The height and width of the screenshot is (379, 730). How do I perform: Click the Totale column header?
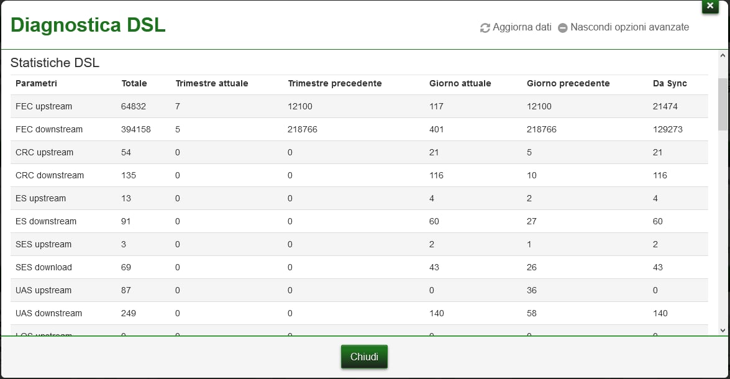134,83
